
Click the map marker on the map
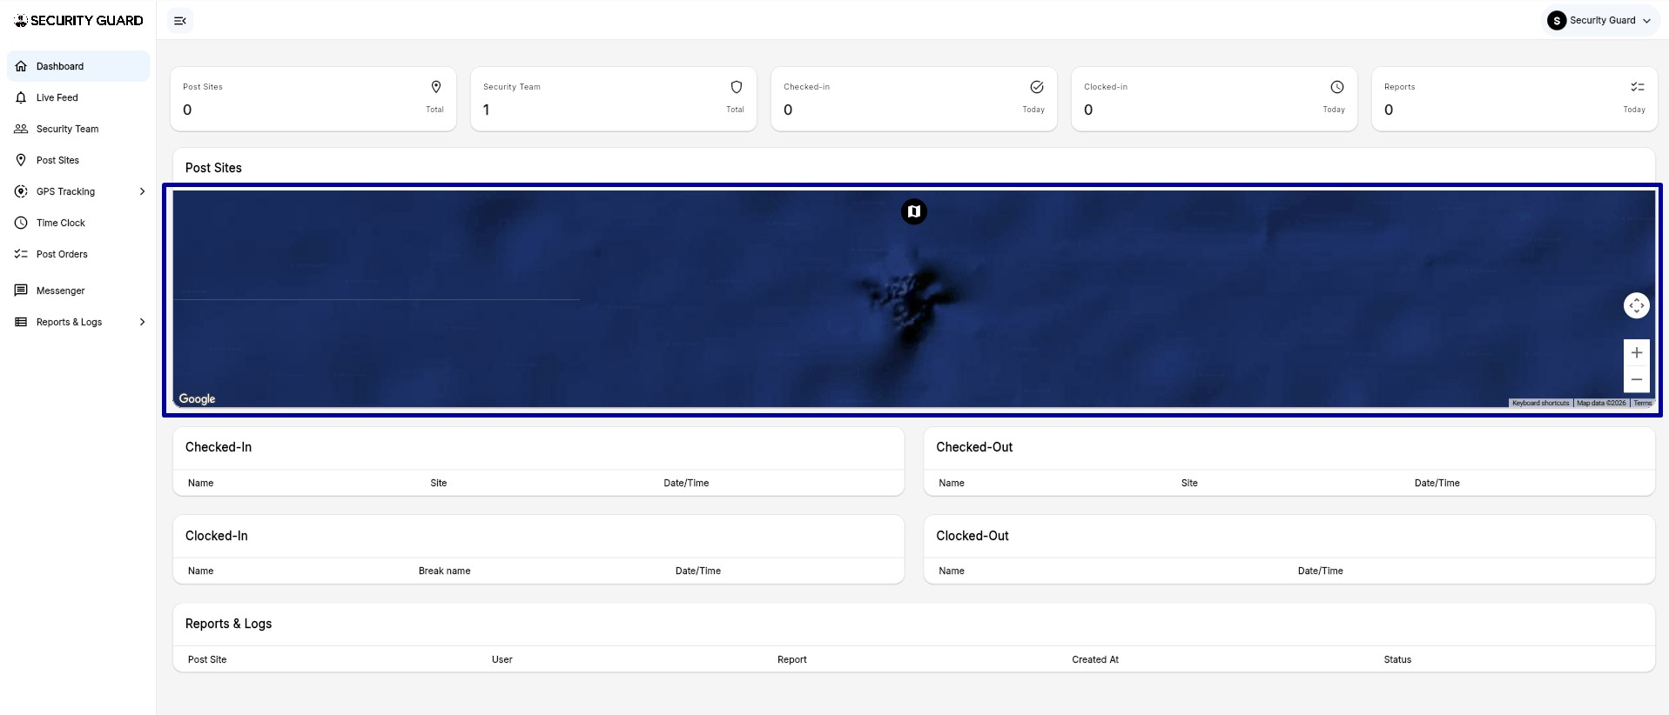[x=914, y=211]
